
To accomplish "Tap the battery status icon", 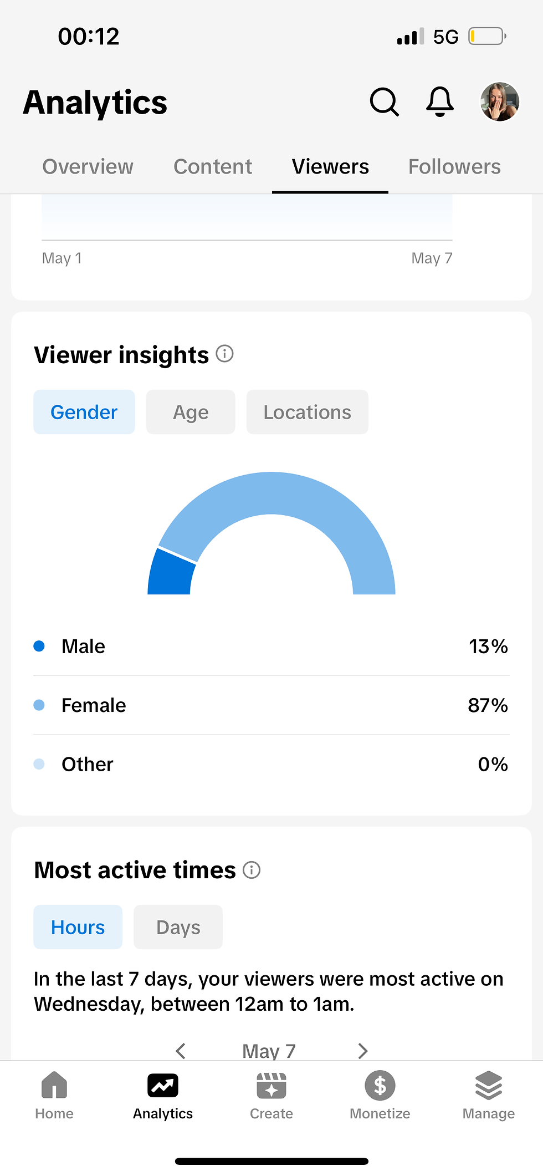I will point(487,37).
